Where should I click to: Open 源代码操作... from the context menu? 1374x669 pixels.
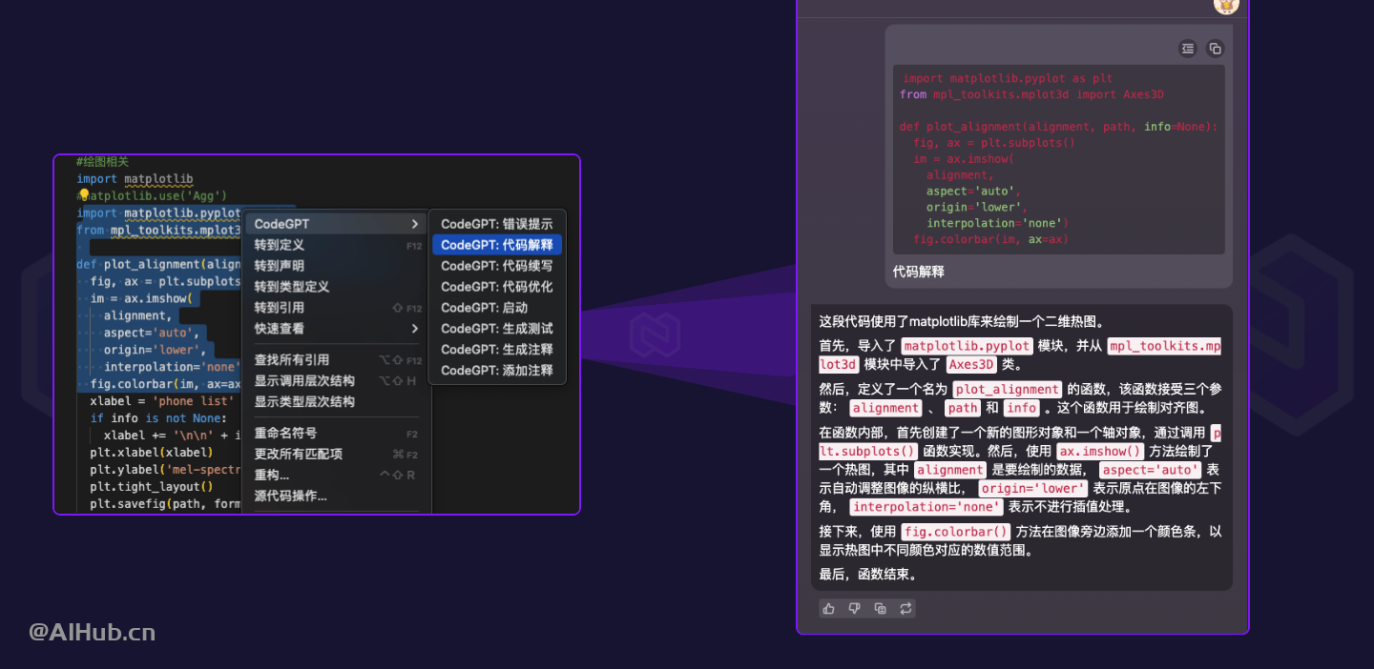[x=336, y=497]
